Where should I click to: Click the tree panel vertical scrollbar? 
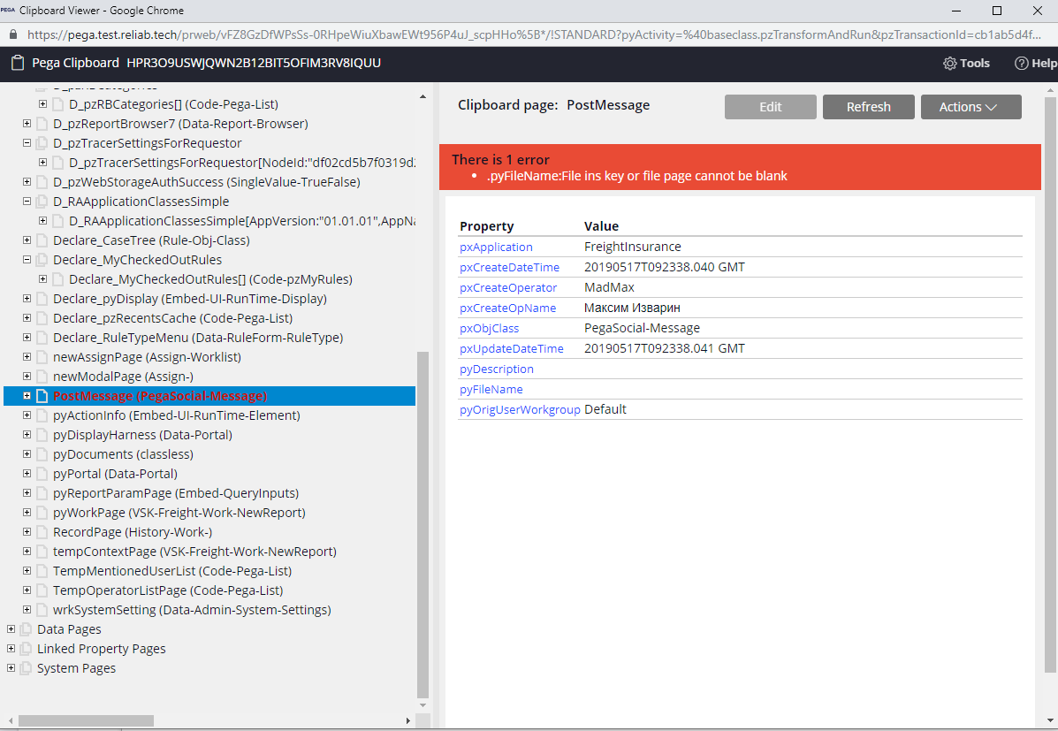(423, 524)
